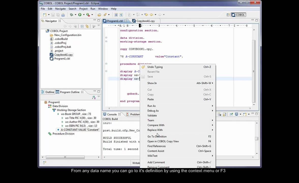Click the Clear Console icon
Viewport: 299px width, 183px height.
click(219, 114)
